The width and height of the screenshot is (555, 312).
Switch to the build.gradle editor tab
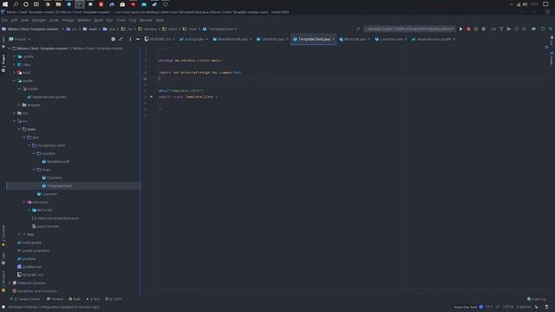[x=194, y=39]
